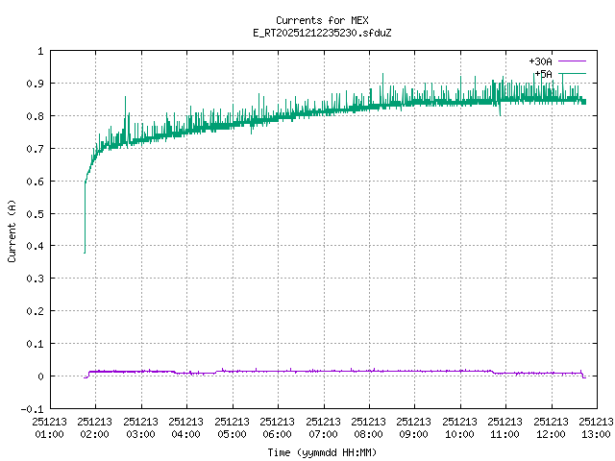Click the lowest starting point of the green curve
Image resolution: width=615 pixels, height=461 pixels.
pos(85,253)
